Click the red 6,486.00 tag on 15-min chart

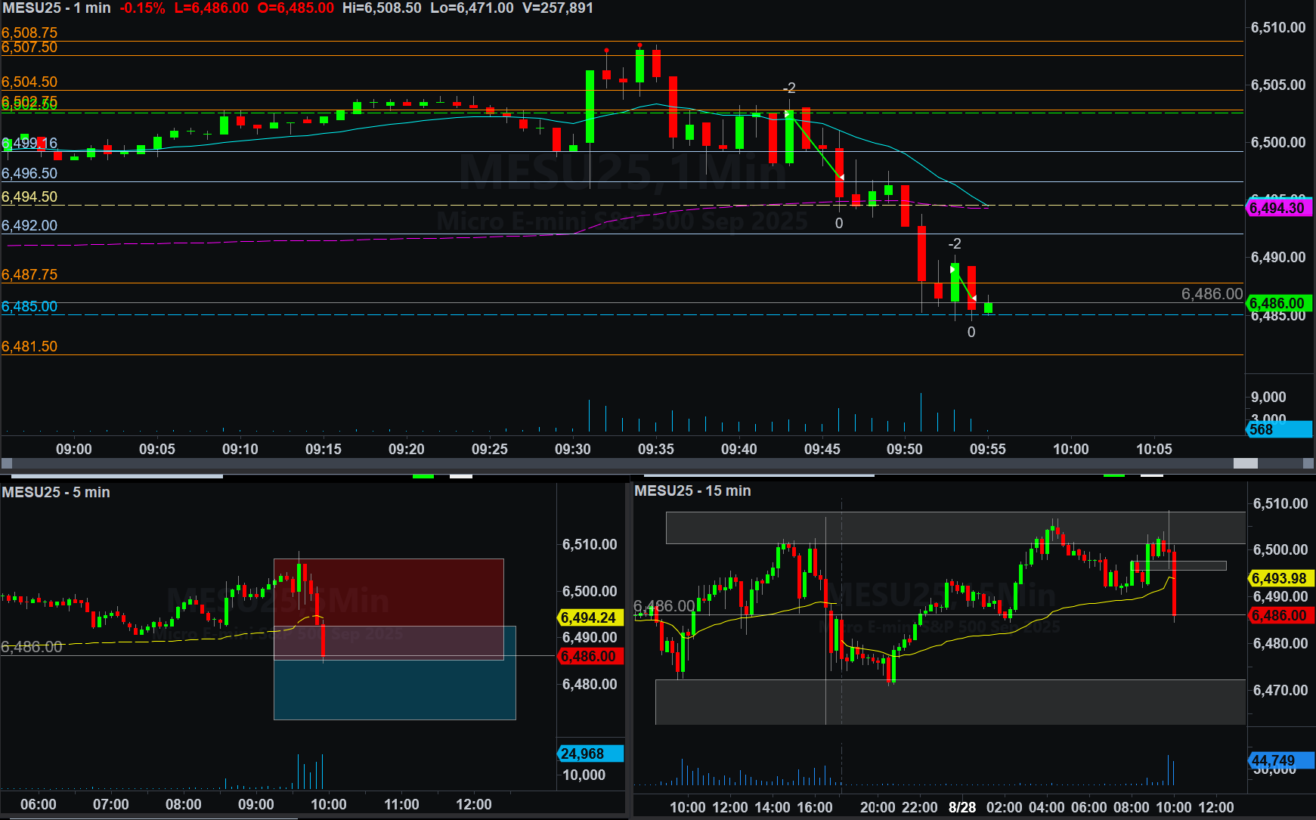pos(1279,615)
